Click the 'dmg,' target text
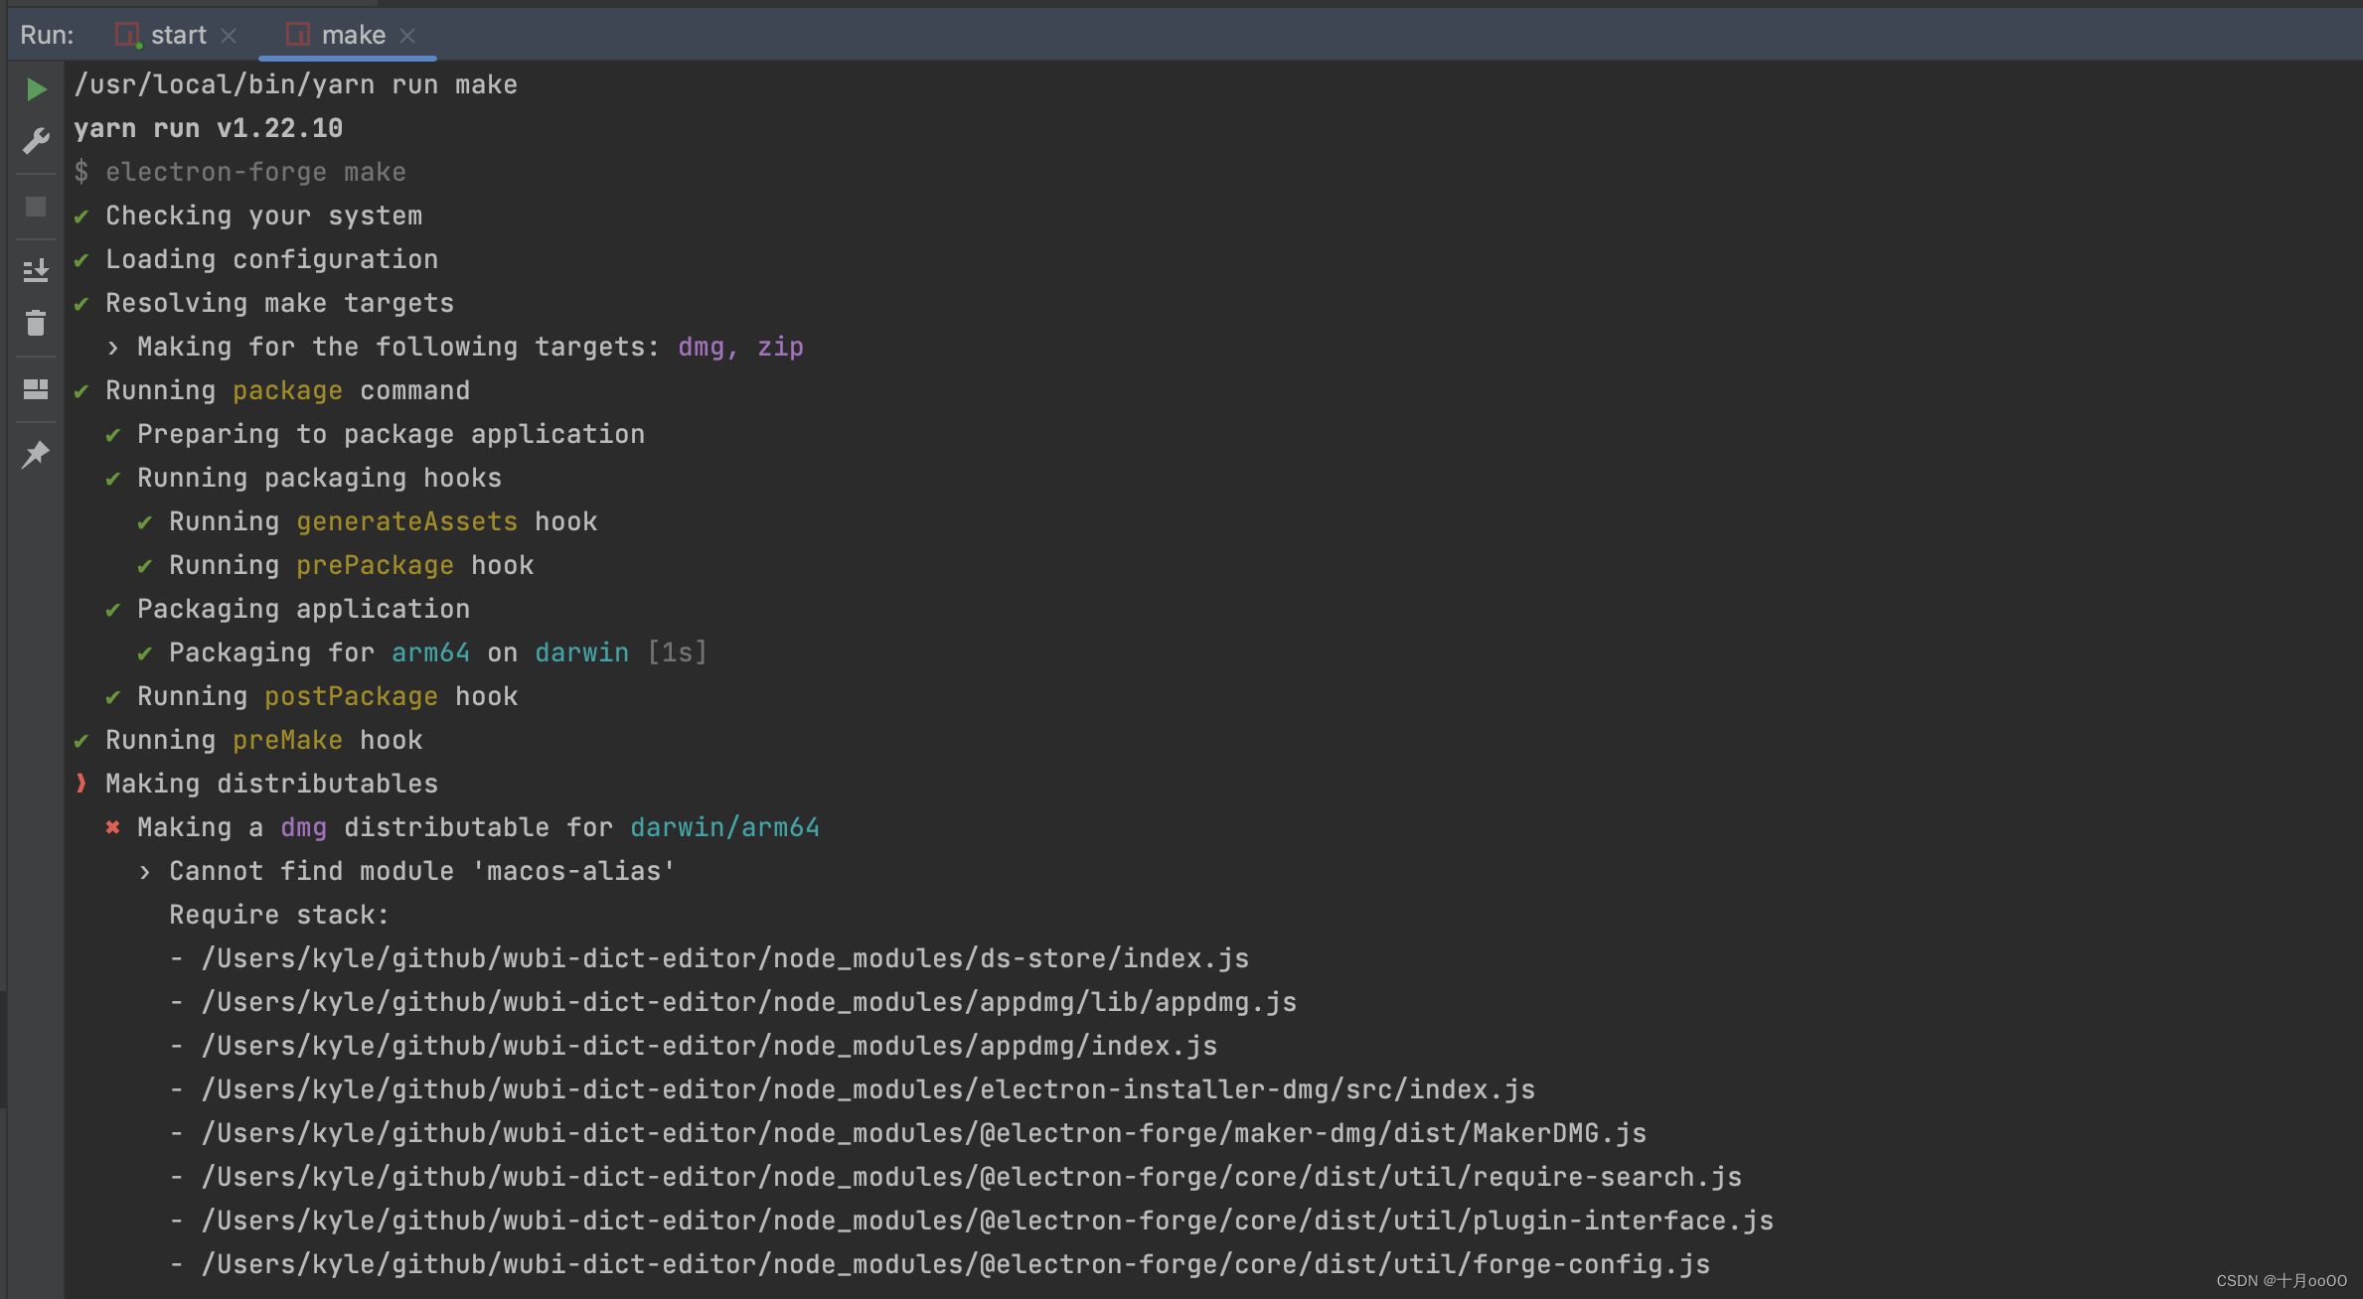This screenshot has width=2363, height=1299. (708, 347)
